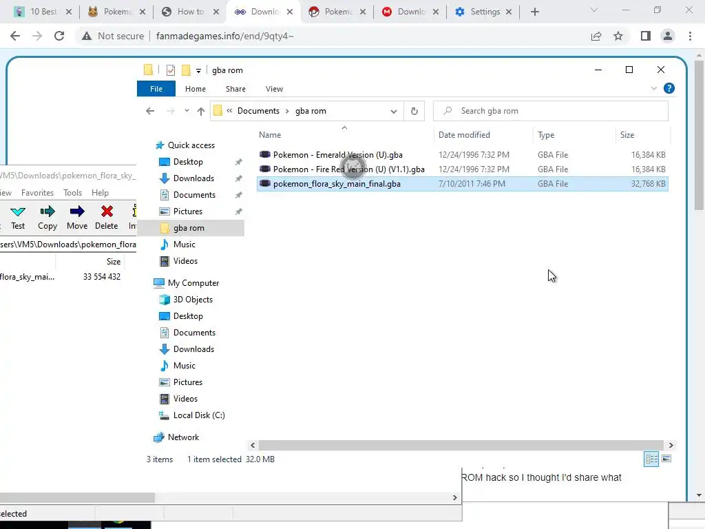Go up one folder level

pyautogui.click(x=201, y=111)
